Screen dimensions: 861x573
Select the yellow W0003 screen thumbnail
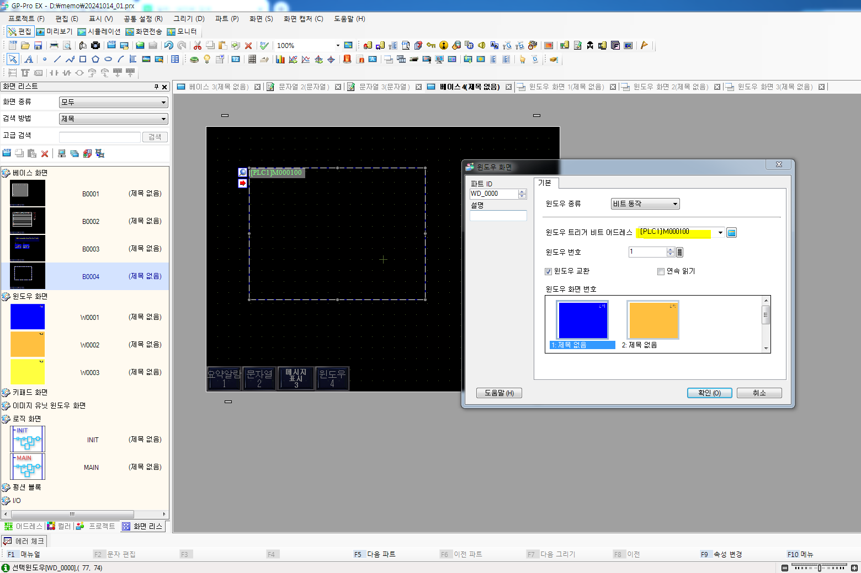pos(28,372)
